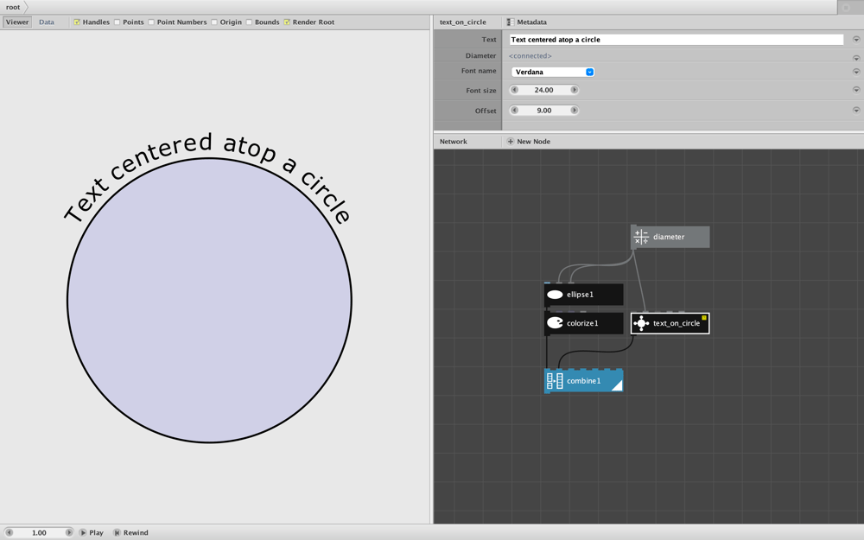Switch to the Viewer tab
The height and width of the screenshot is (540, 864).
(17, 22)
